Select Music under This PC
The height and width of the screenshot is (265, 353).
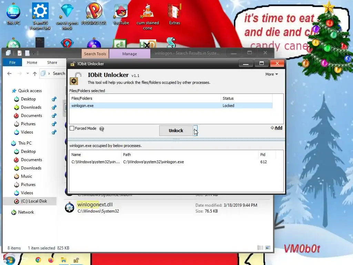23,176
